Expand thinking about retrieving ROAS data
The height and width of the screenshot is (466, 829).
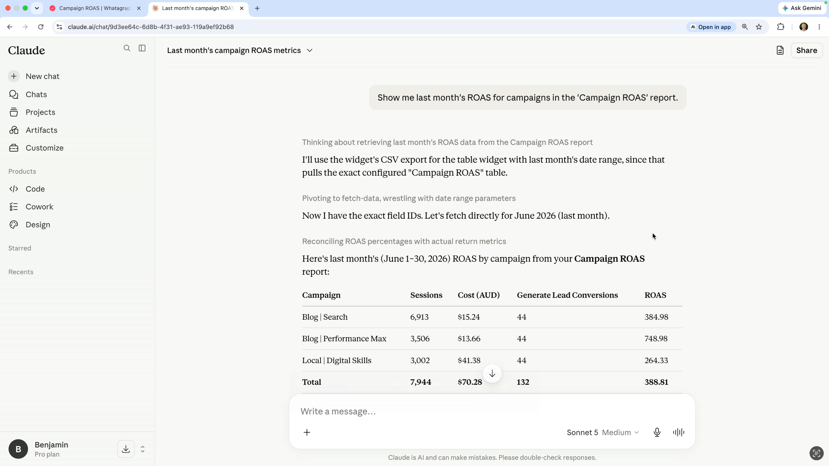pos(447,142)
